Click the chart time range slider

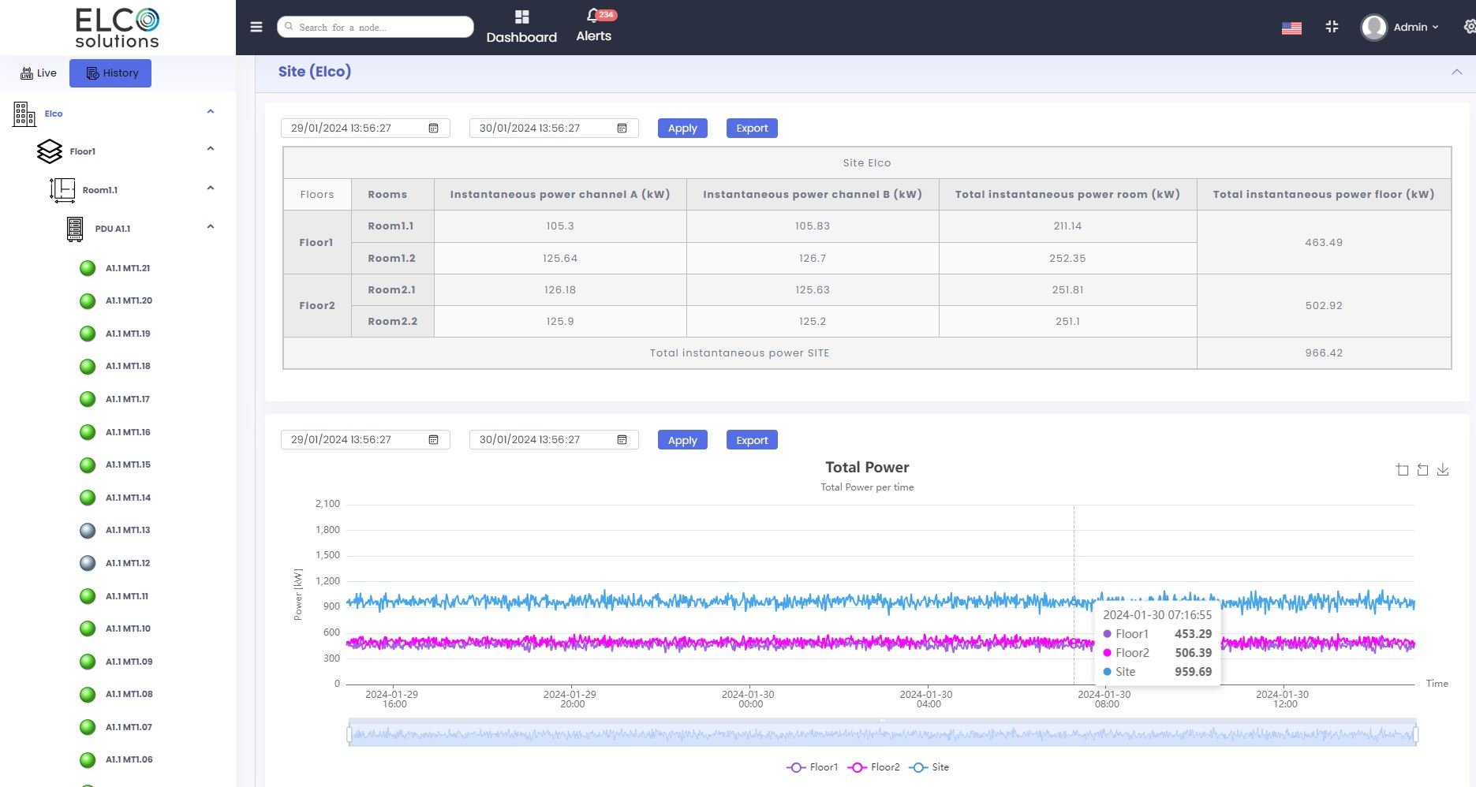tap(882, 735)
